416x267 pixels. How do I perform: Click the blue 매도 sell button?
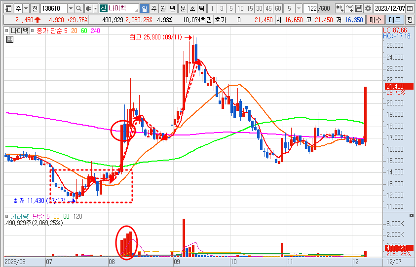point(394,20)
